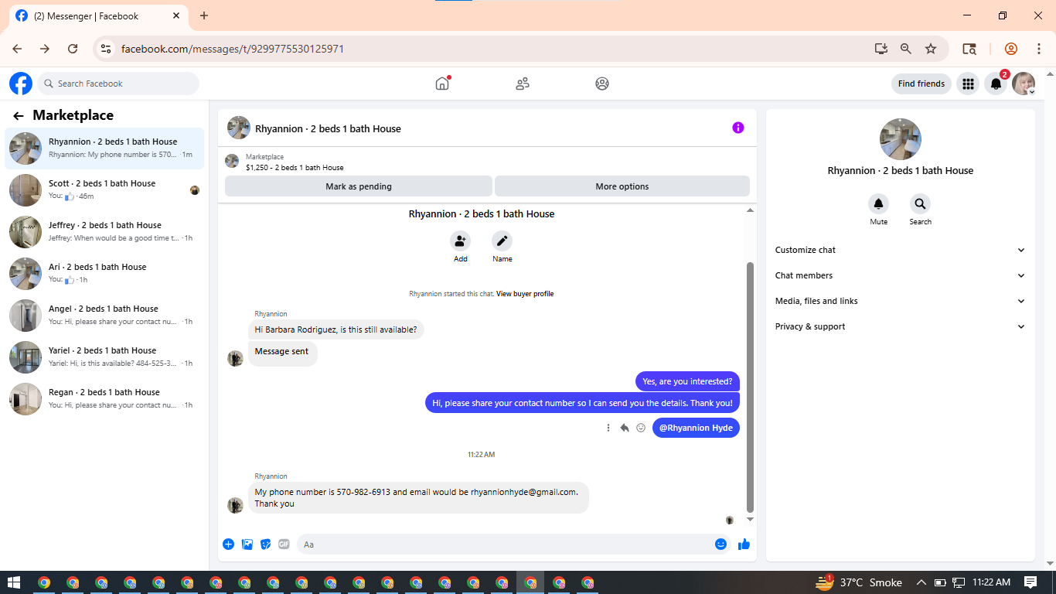
Task: Go back from Marketplace with the arrow
Action: click(x=19, y=116)
